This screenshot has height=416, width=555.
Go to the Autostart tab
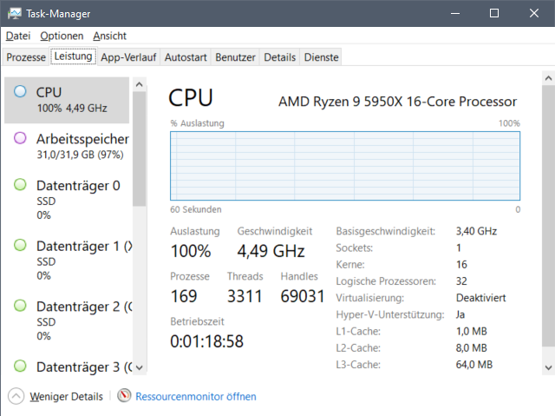[x=186, y=57]
